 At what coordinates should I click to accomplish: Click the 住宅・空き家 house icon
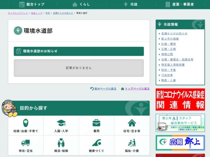pyautogui.click(x=132, y=123)
